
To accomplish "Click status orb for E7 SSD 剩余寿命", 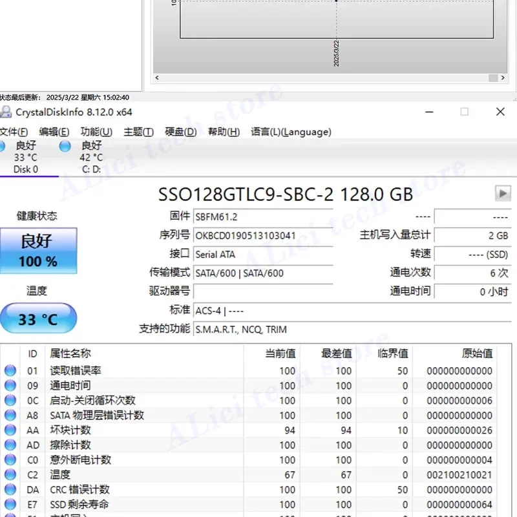I will click(x=10, y=504).
